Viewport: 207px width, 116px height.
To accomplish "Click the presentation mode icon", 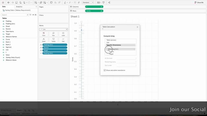I will [x=103, y=3].
